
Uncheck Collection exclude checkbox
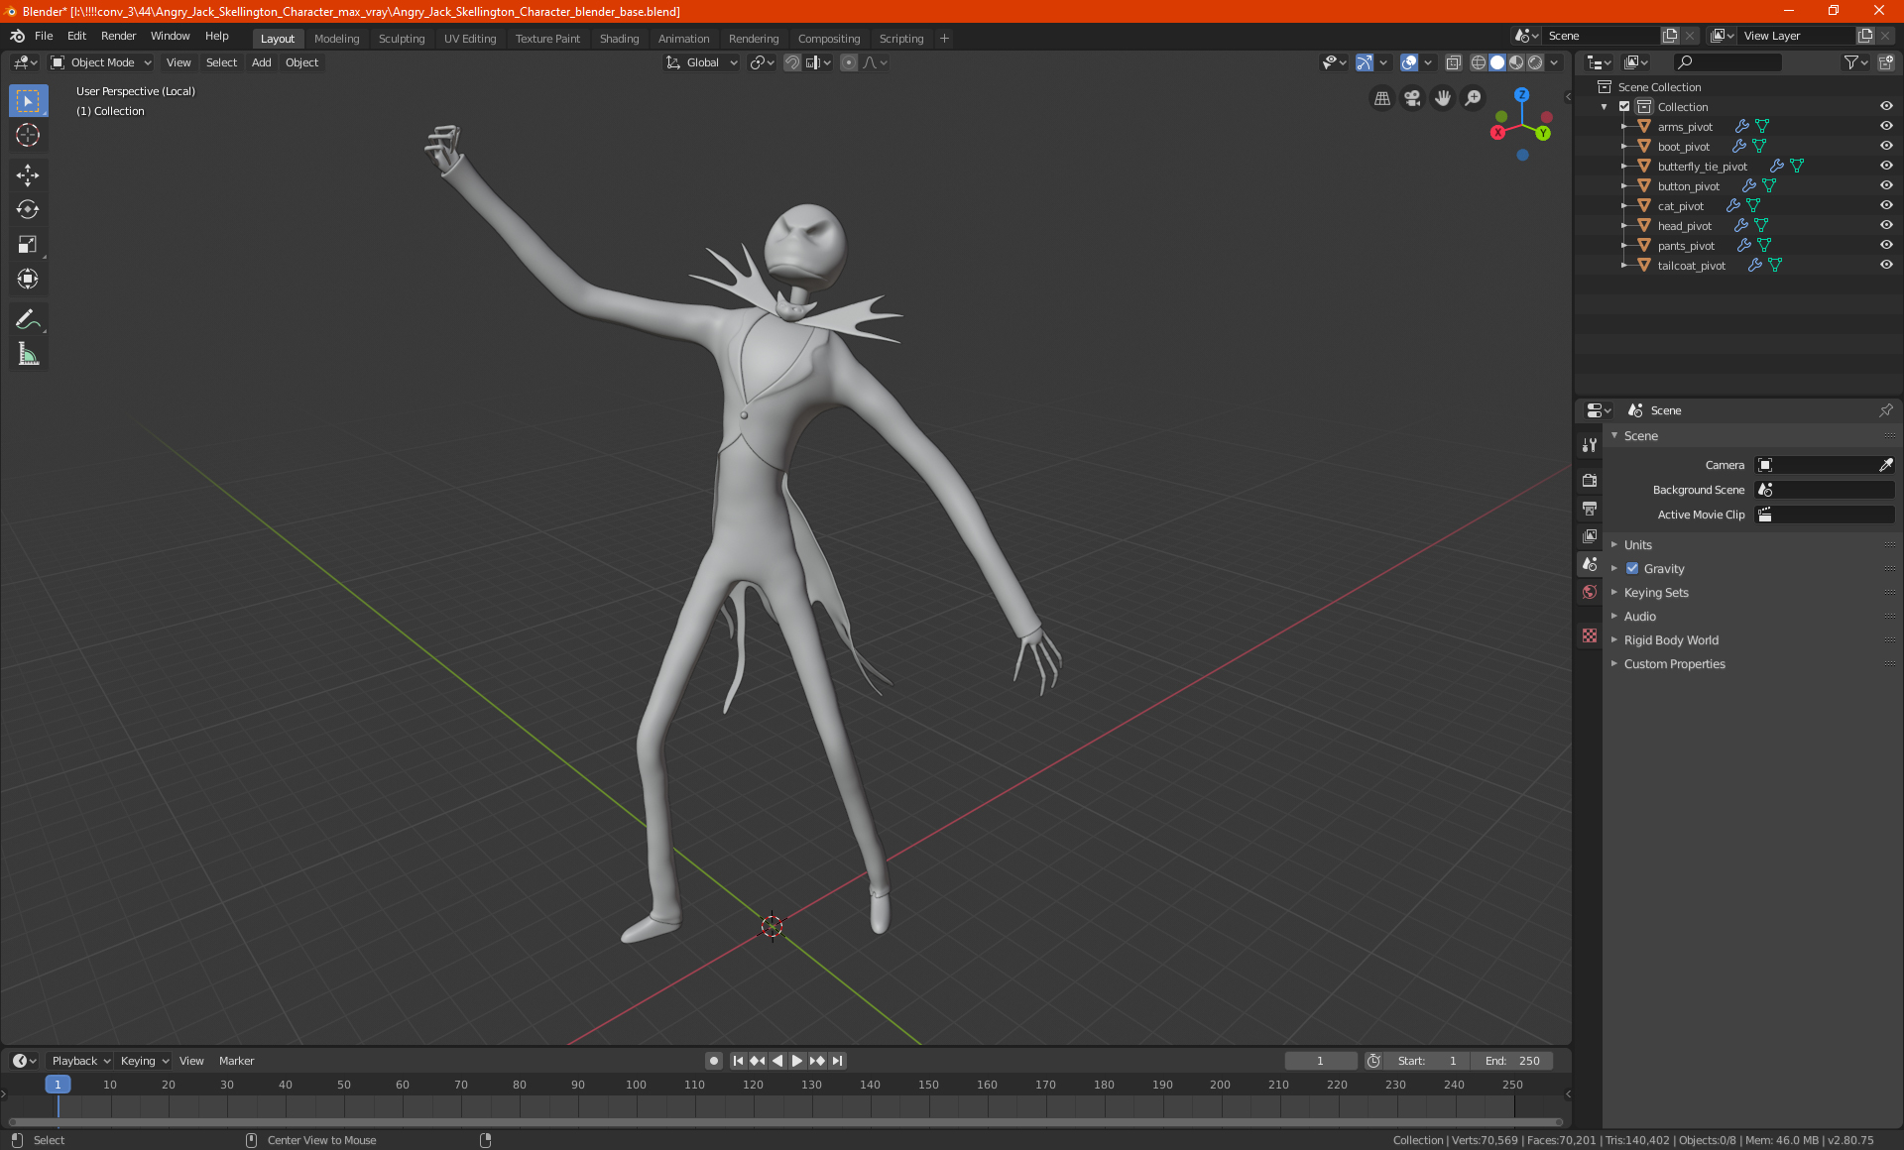click(x=1624, y=106)
